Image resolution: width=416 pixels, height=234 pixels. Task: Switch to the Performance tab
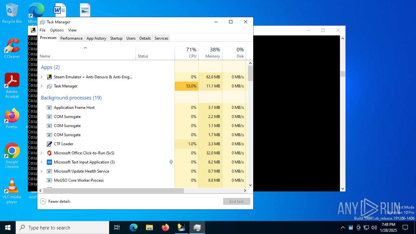tap(71, 38)
